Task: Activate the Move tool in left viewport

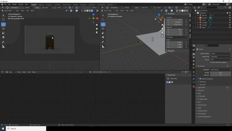Action: (x=3, y=24)
